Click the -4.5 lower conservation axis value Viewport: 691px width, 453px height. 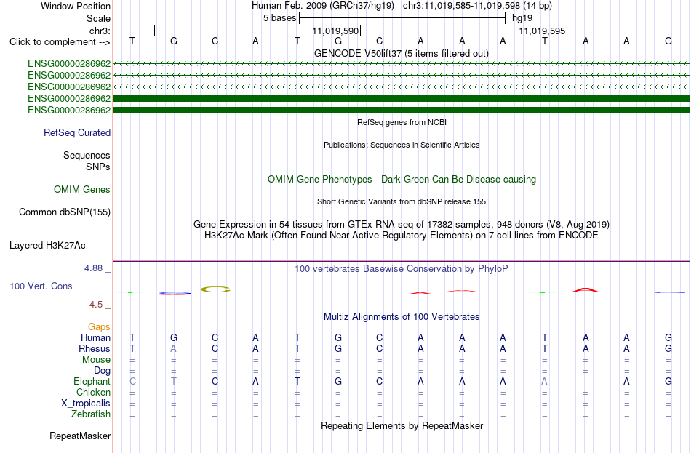pos(95,305)
